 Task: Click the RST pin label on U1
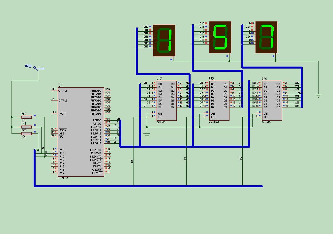(x=62, y=114)
